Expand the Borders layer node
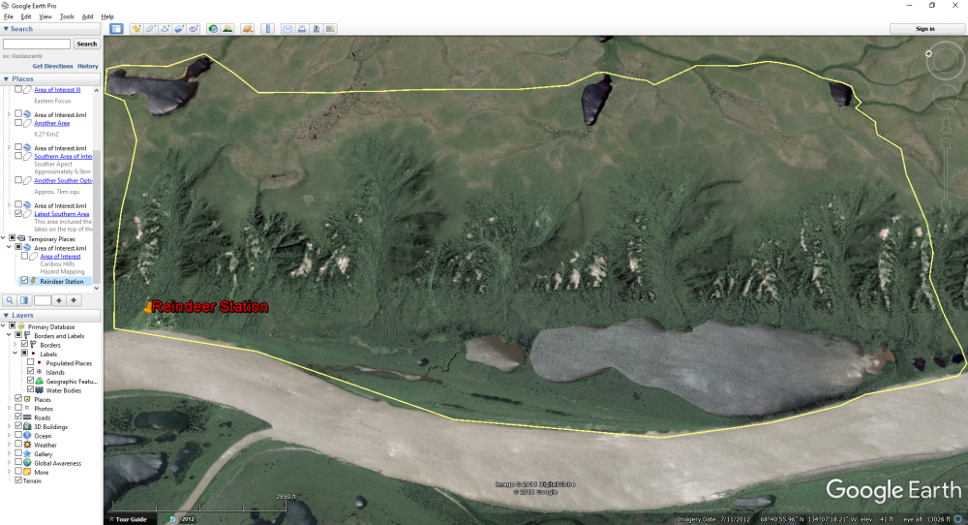The height and width of the screenshot is (525, 968). [x=15, y=345]
